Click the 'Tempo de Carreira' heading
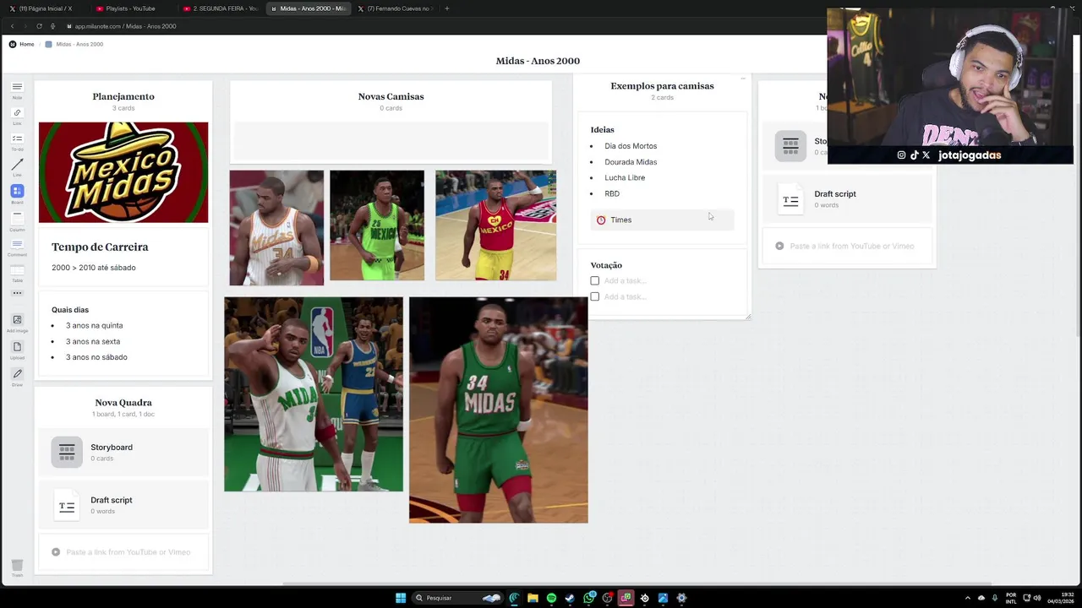1082x608 pixels. [100, 247]
